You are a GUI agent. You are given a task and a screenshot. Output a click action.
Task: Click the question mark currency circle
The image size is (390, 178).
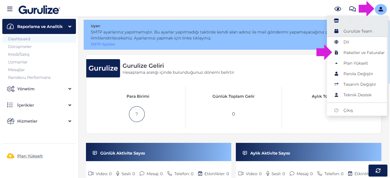coord(137,114)
